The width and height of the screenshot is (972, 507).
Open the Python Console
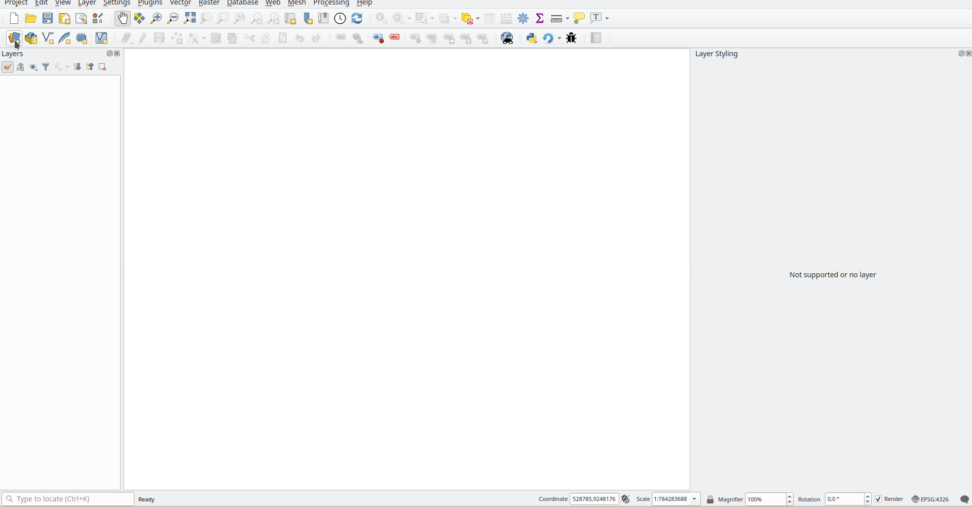(x=532, y=38)
